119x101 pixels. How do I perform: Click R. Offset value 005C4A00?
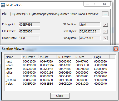tap(65, 80)
